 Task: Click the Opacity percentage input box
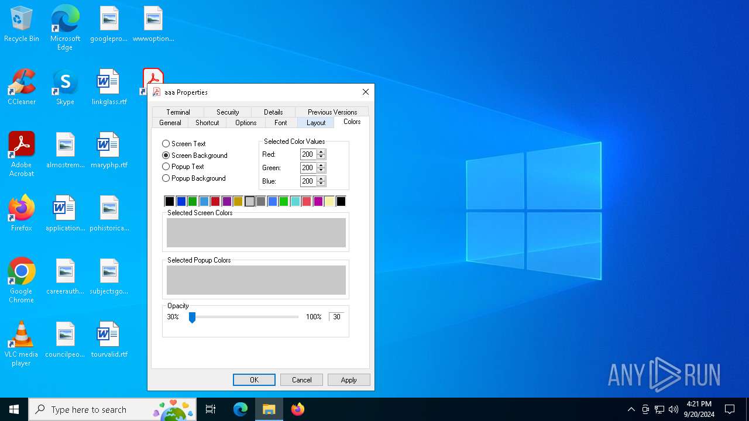point(336,317)
